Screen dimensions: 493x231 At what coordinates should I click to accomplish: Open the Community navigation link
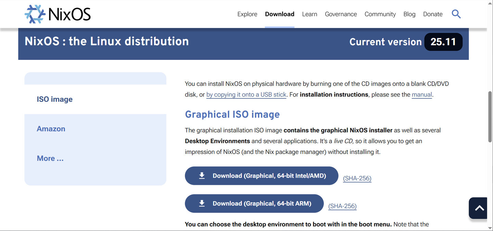pos(380,14)
